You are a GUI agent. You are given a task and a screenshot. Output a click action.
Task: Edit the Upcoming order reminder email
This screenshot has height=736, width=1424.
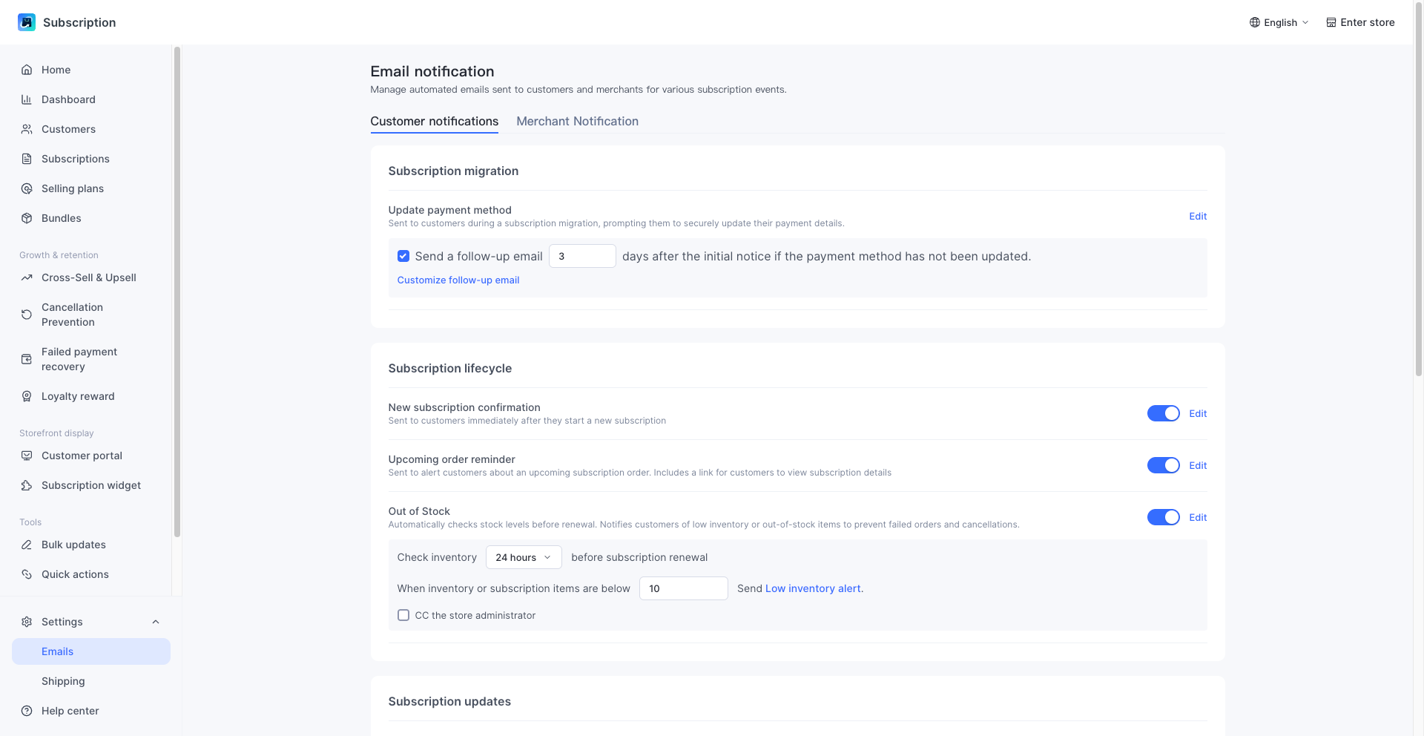click(1198, 465)
